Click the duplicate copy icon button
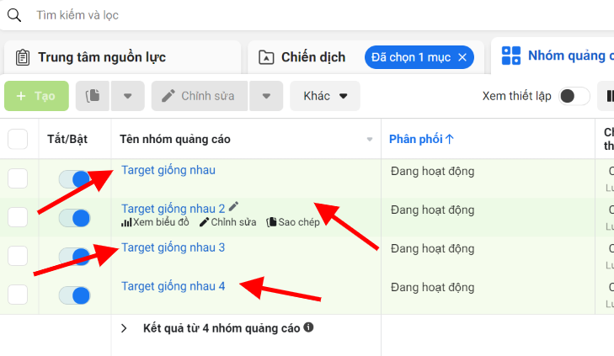Image resolution: width=614 pixels, height=356 pixels. click(93, 96)
